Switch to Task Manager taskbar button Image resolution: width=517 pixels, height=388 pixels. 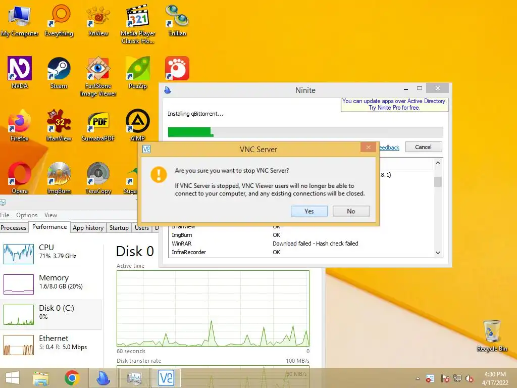click(134, 378)
